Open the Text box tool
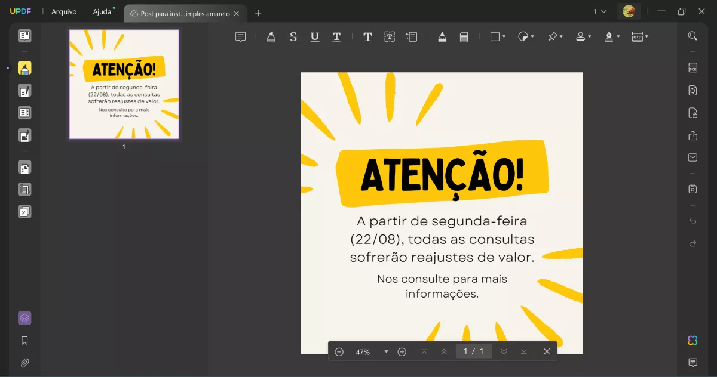Screen dimensions: 717x377 [x=390, y=36]
